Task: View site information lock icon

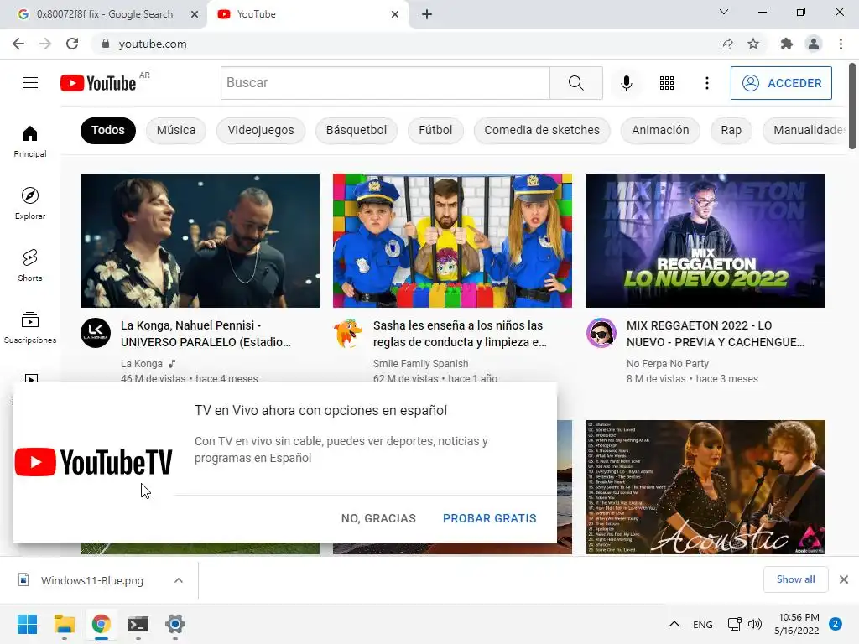Action: pyautogui.click(x=106, y=44)
